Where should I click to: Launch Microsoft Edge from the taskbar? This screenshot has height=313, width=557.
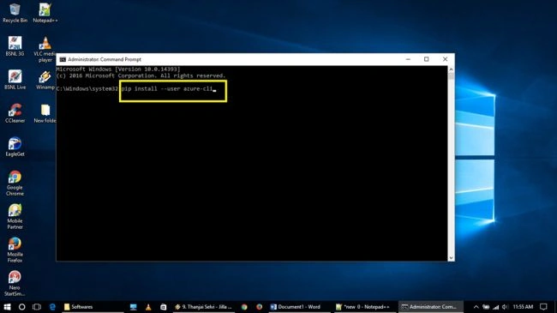[52, 307]
